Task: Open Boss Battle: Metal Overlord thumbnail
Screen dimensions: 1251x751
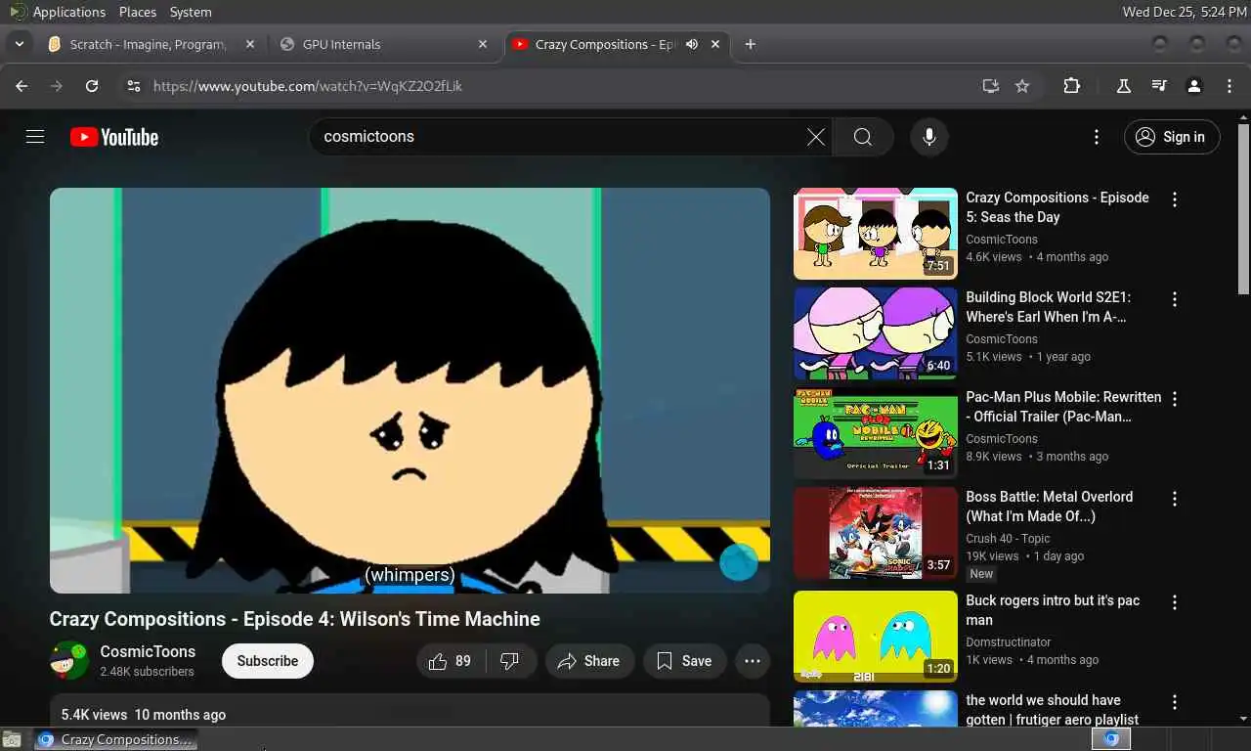Action: point(876,533)
